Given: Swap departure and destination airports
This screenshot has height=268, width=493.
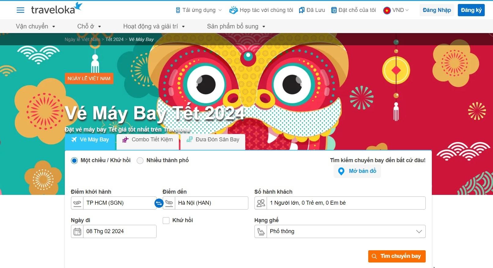Looking at the screenshot, I should 159,203.
